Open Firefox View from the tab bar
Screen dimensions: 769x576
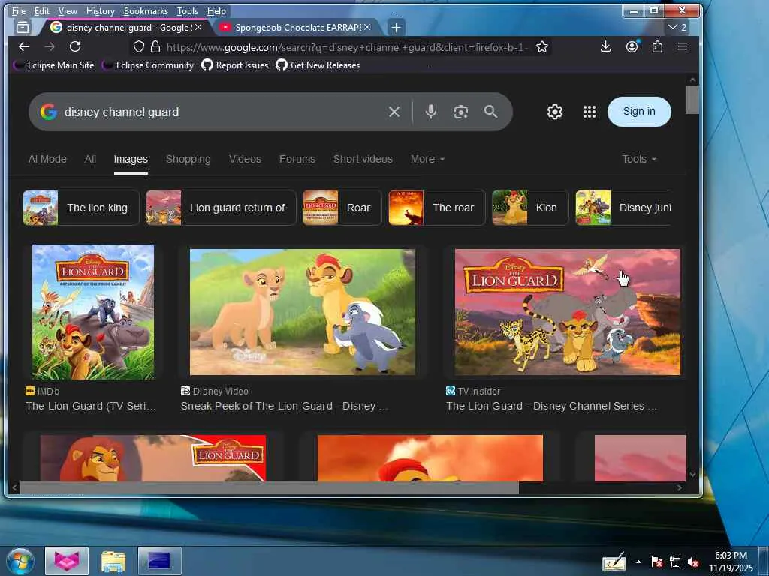[23, 28]
